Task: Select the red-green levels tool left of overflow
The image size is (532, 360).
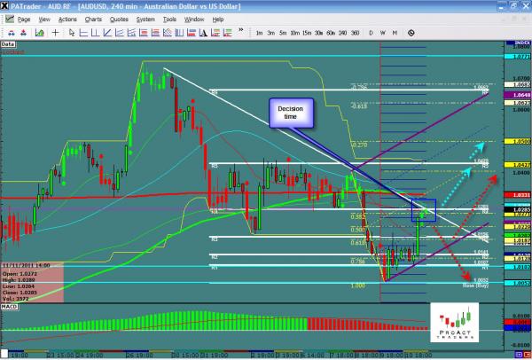Action: pyautogui.click(x=215, y=33)
